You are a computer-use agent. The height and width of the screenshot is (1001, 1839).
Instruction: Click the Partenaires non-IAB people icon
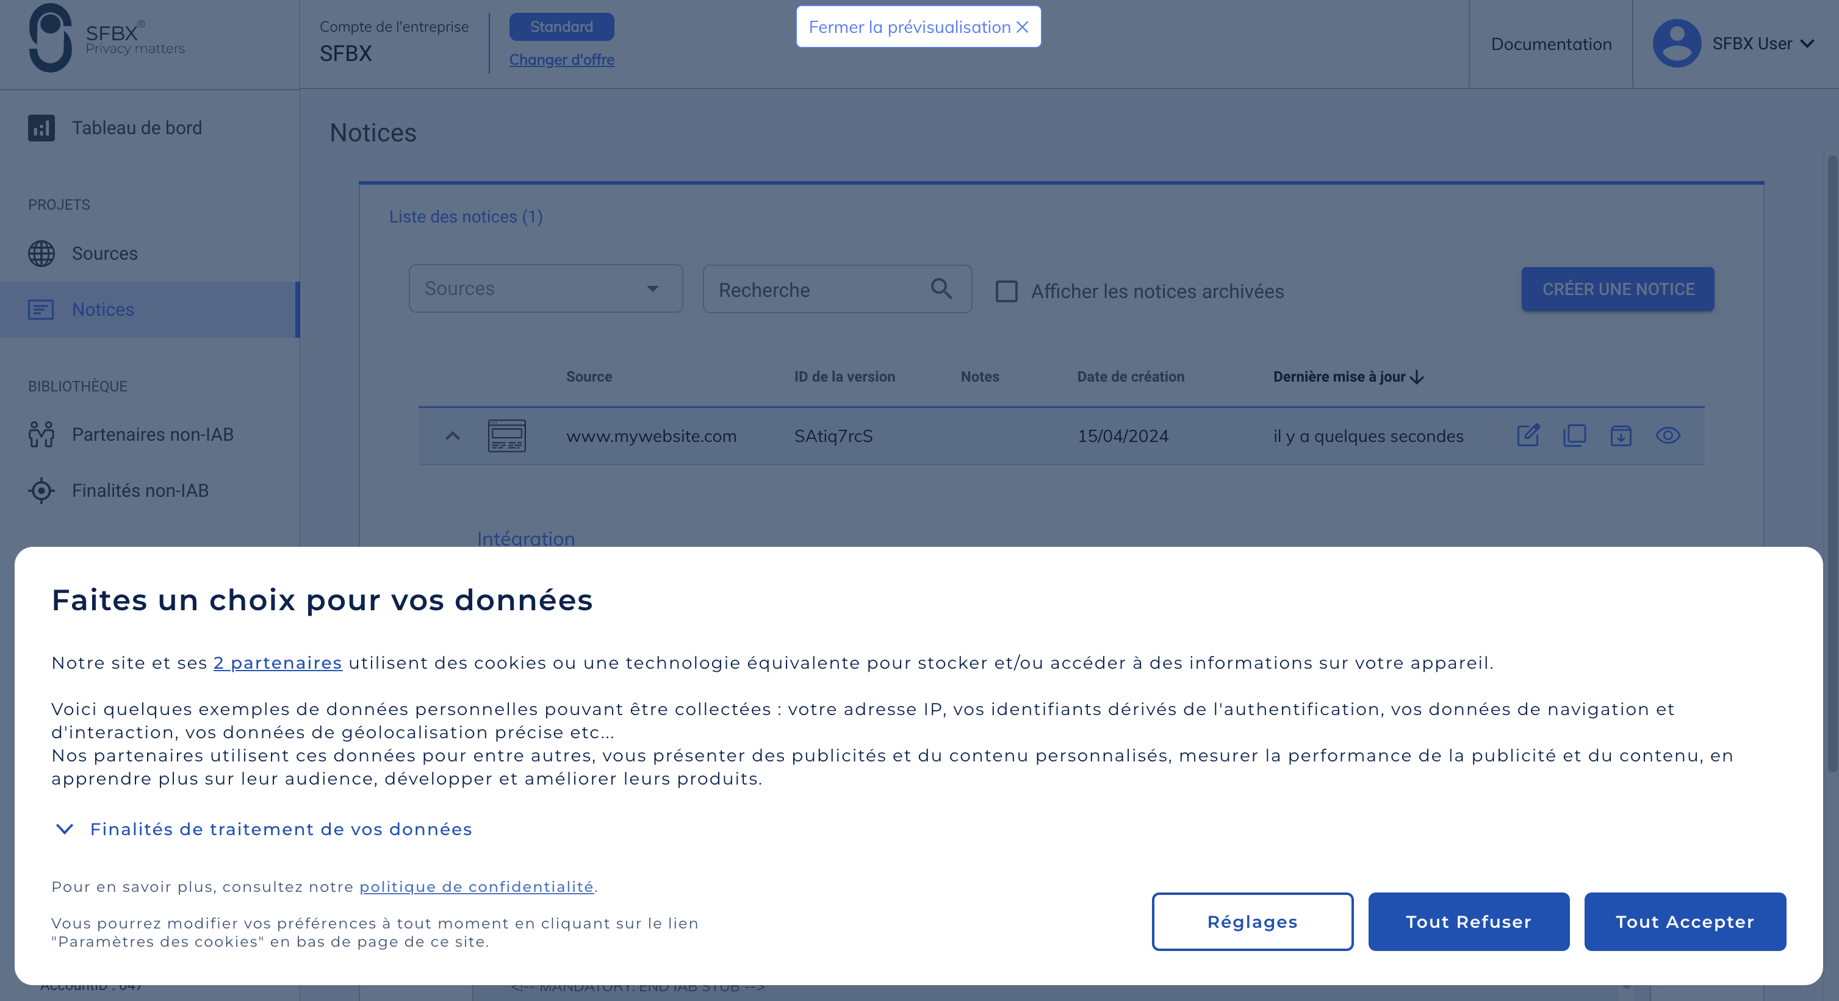(41, 434)
